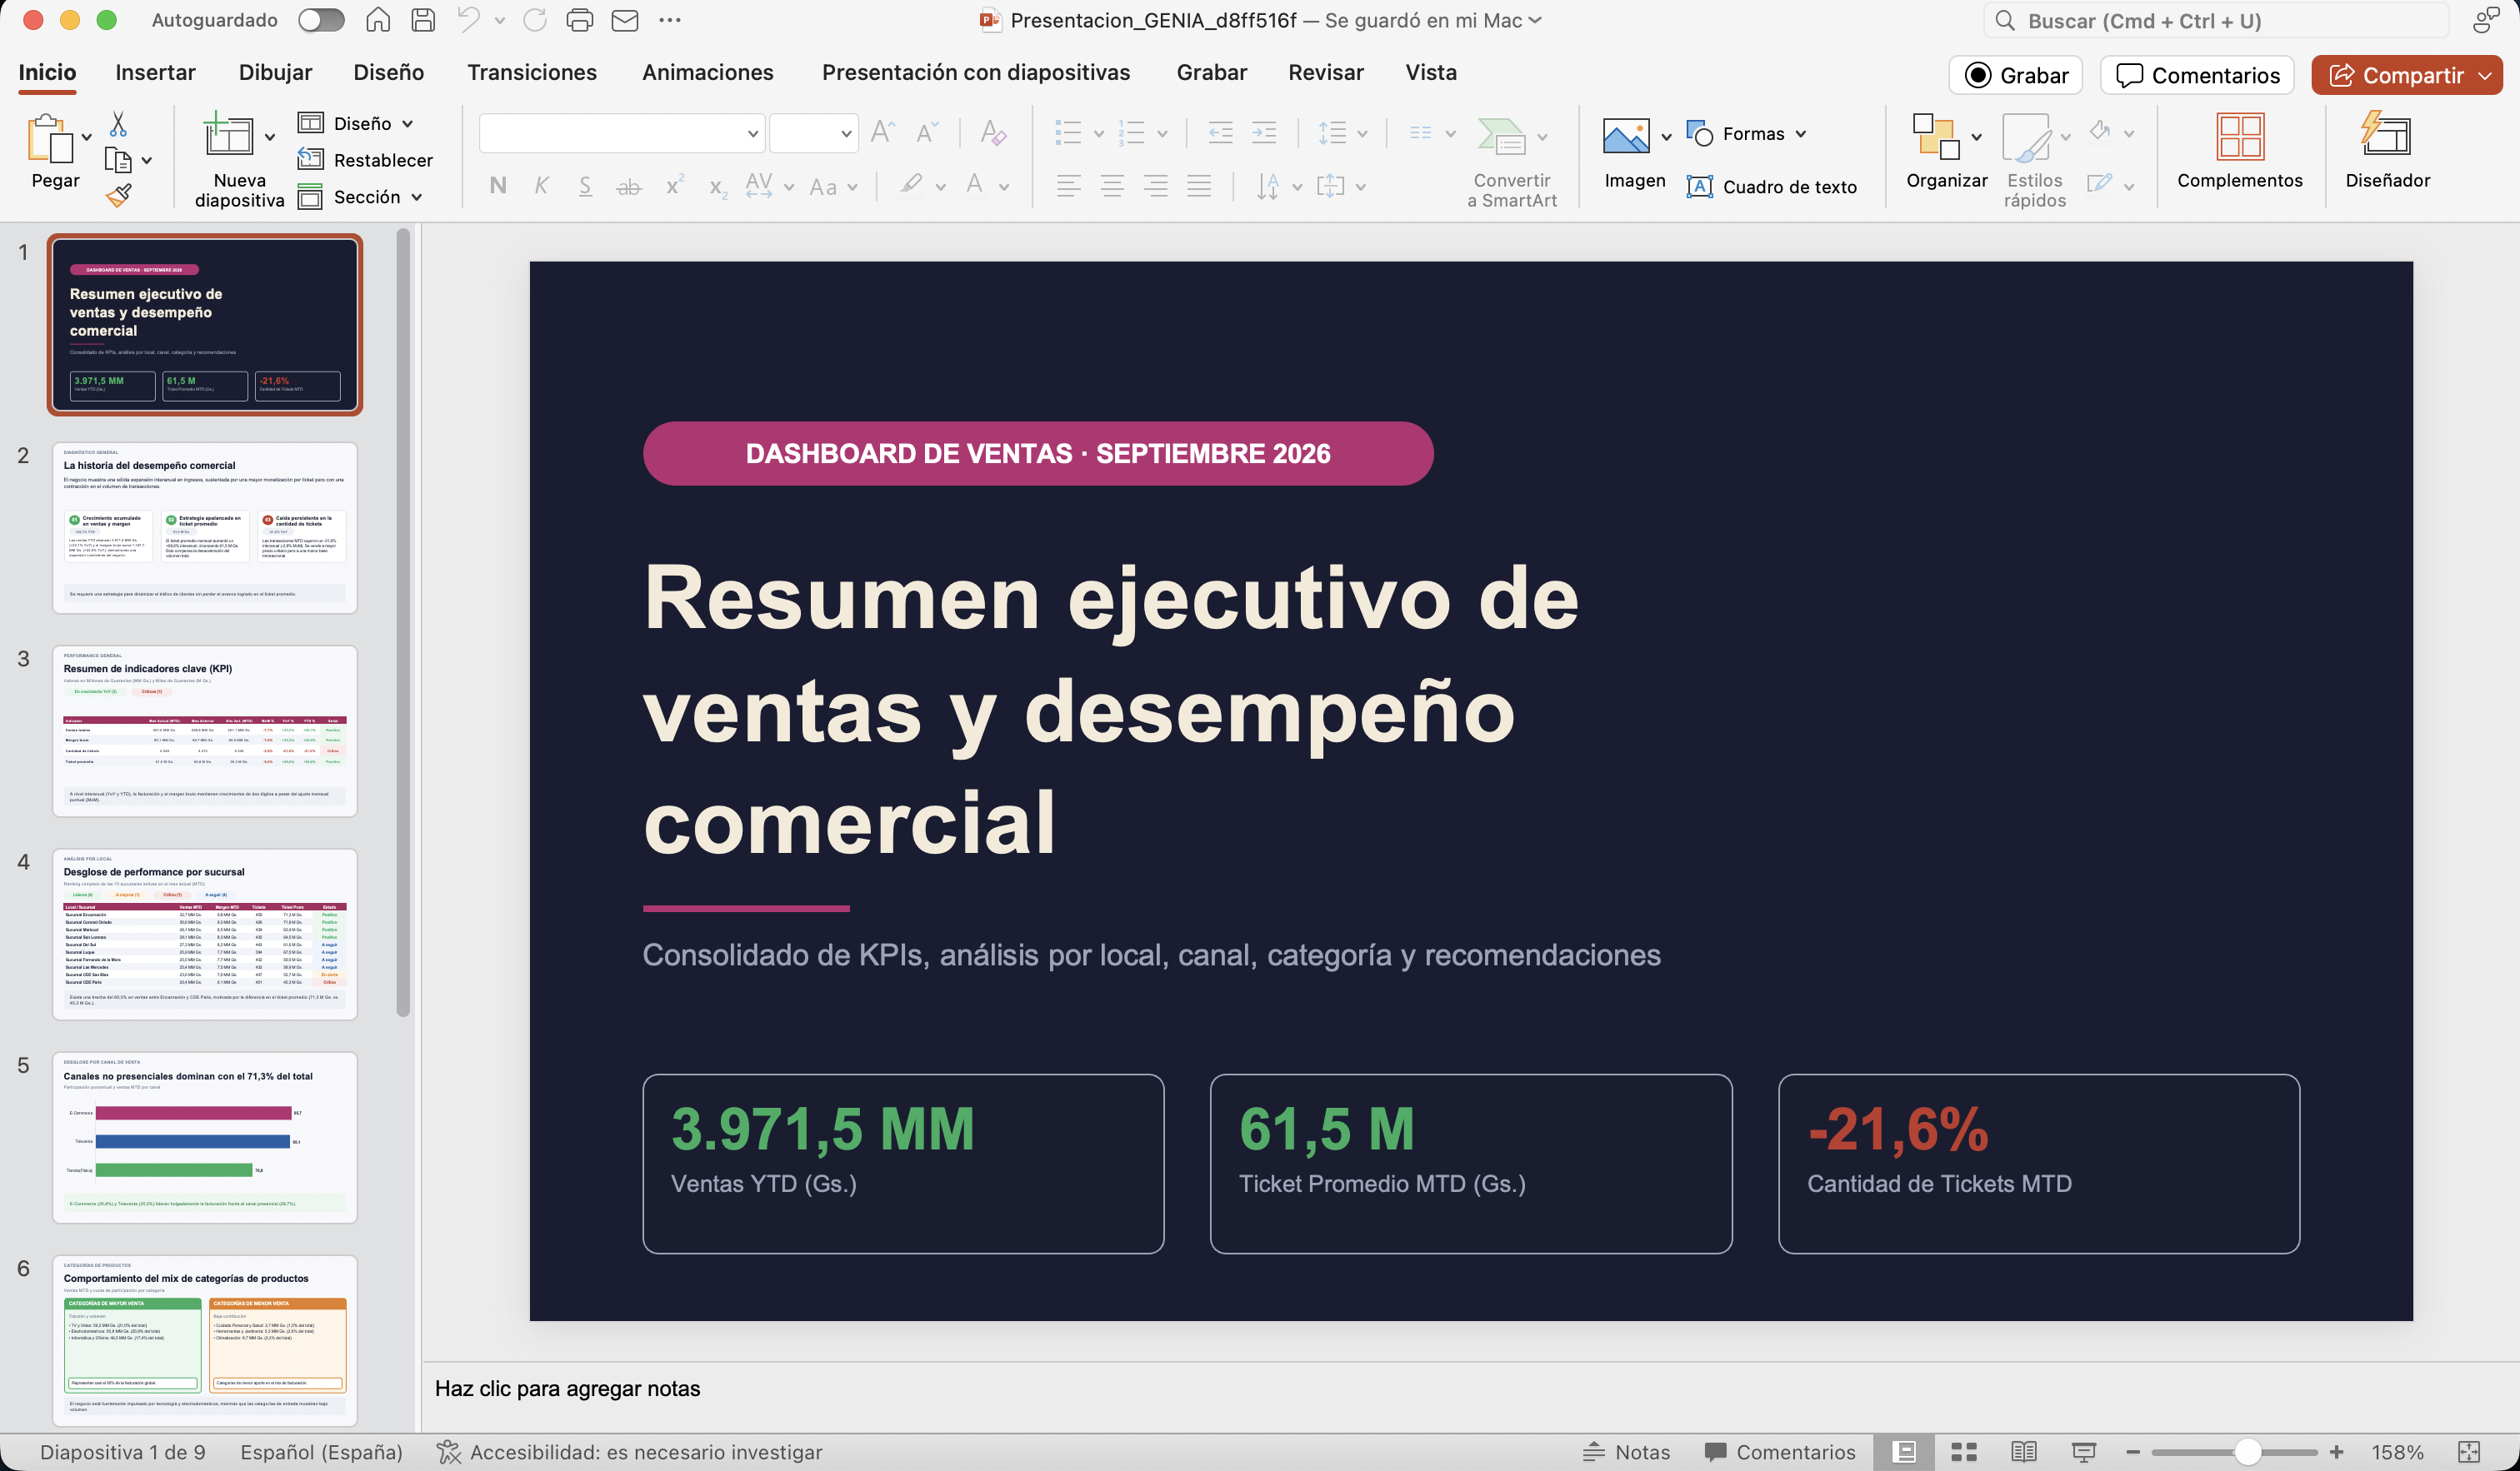Image resolution: width=2520 pixels, height=1471 pixels.
Task: Toggle italic K formatting
Action: 541,185
